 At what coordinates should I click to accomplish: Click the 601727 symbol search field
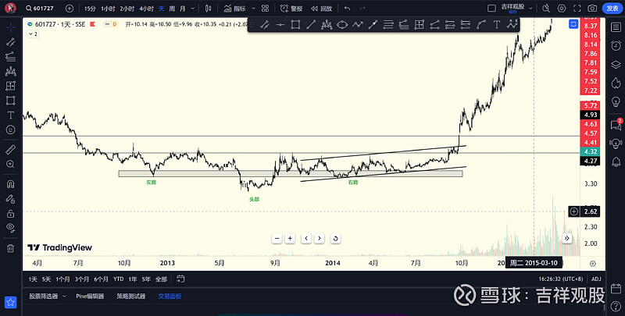coord(40,9)
